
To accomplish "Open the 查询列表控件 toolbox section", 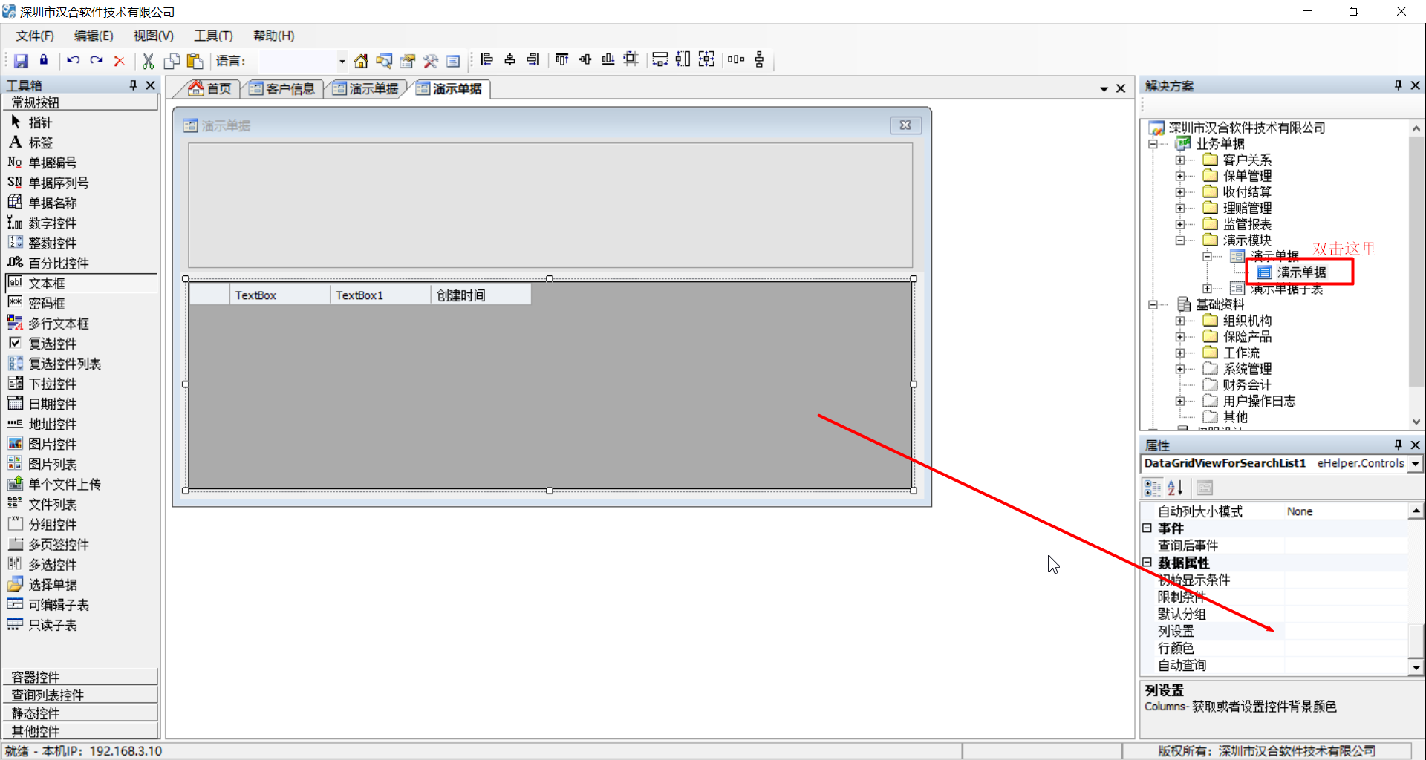I will coord(80,695).
